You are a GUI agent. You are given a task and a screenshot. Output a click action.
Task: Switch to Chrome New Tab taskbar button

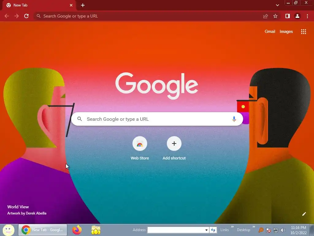(x=43, y=230)
